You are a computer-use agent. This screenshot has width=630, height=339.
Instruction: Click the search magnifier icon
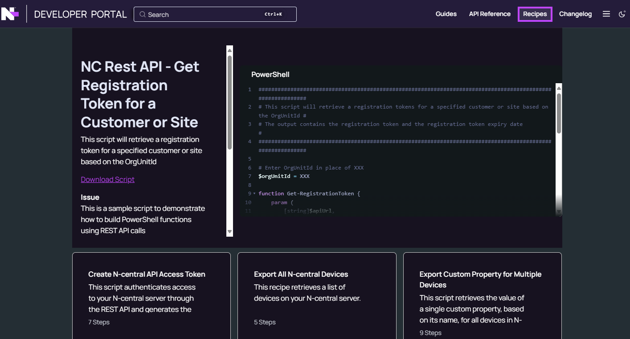click(x=143, y=14)
